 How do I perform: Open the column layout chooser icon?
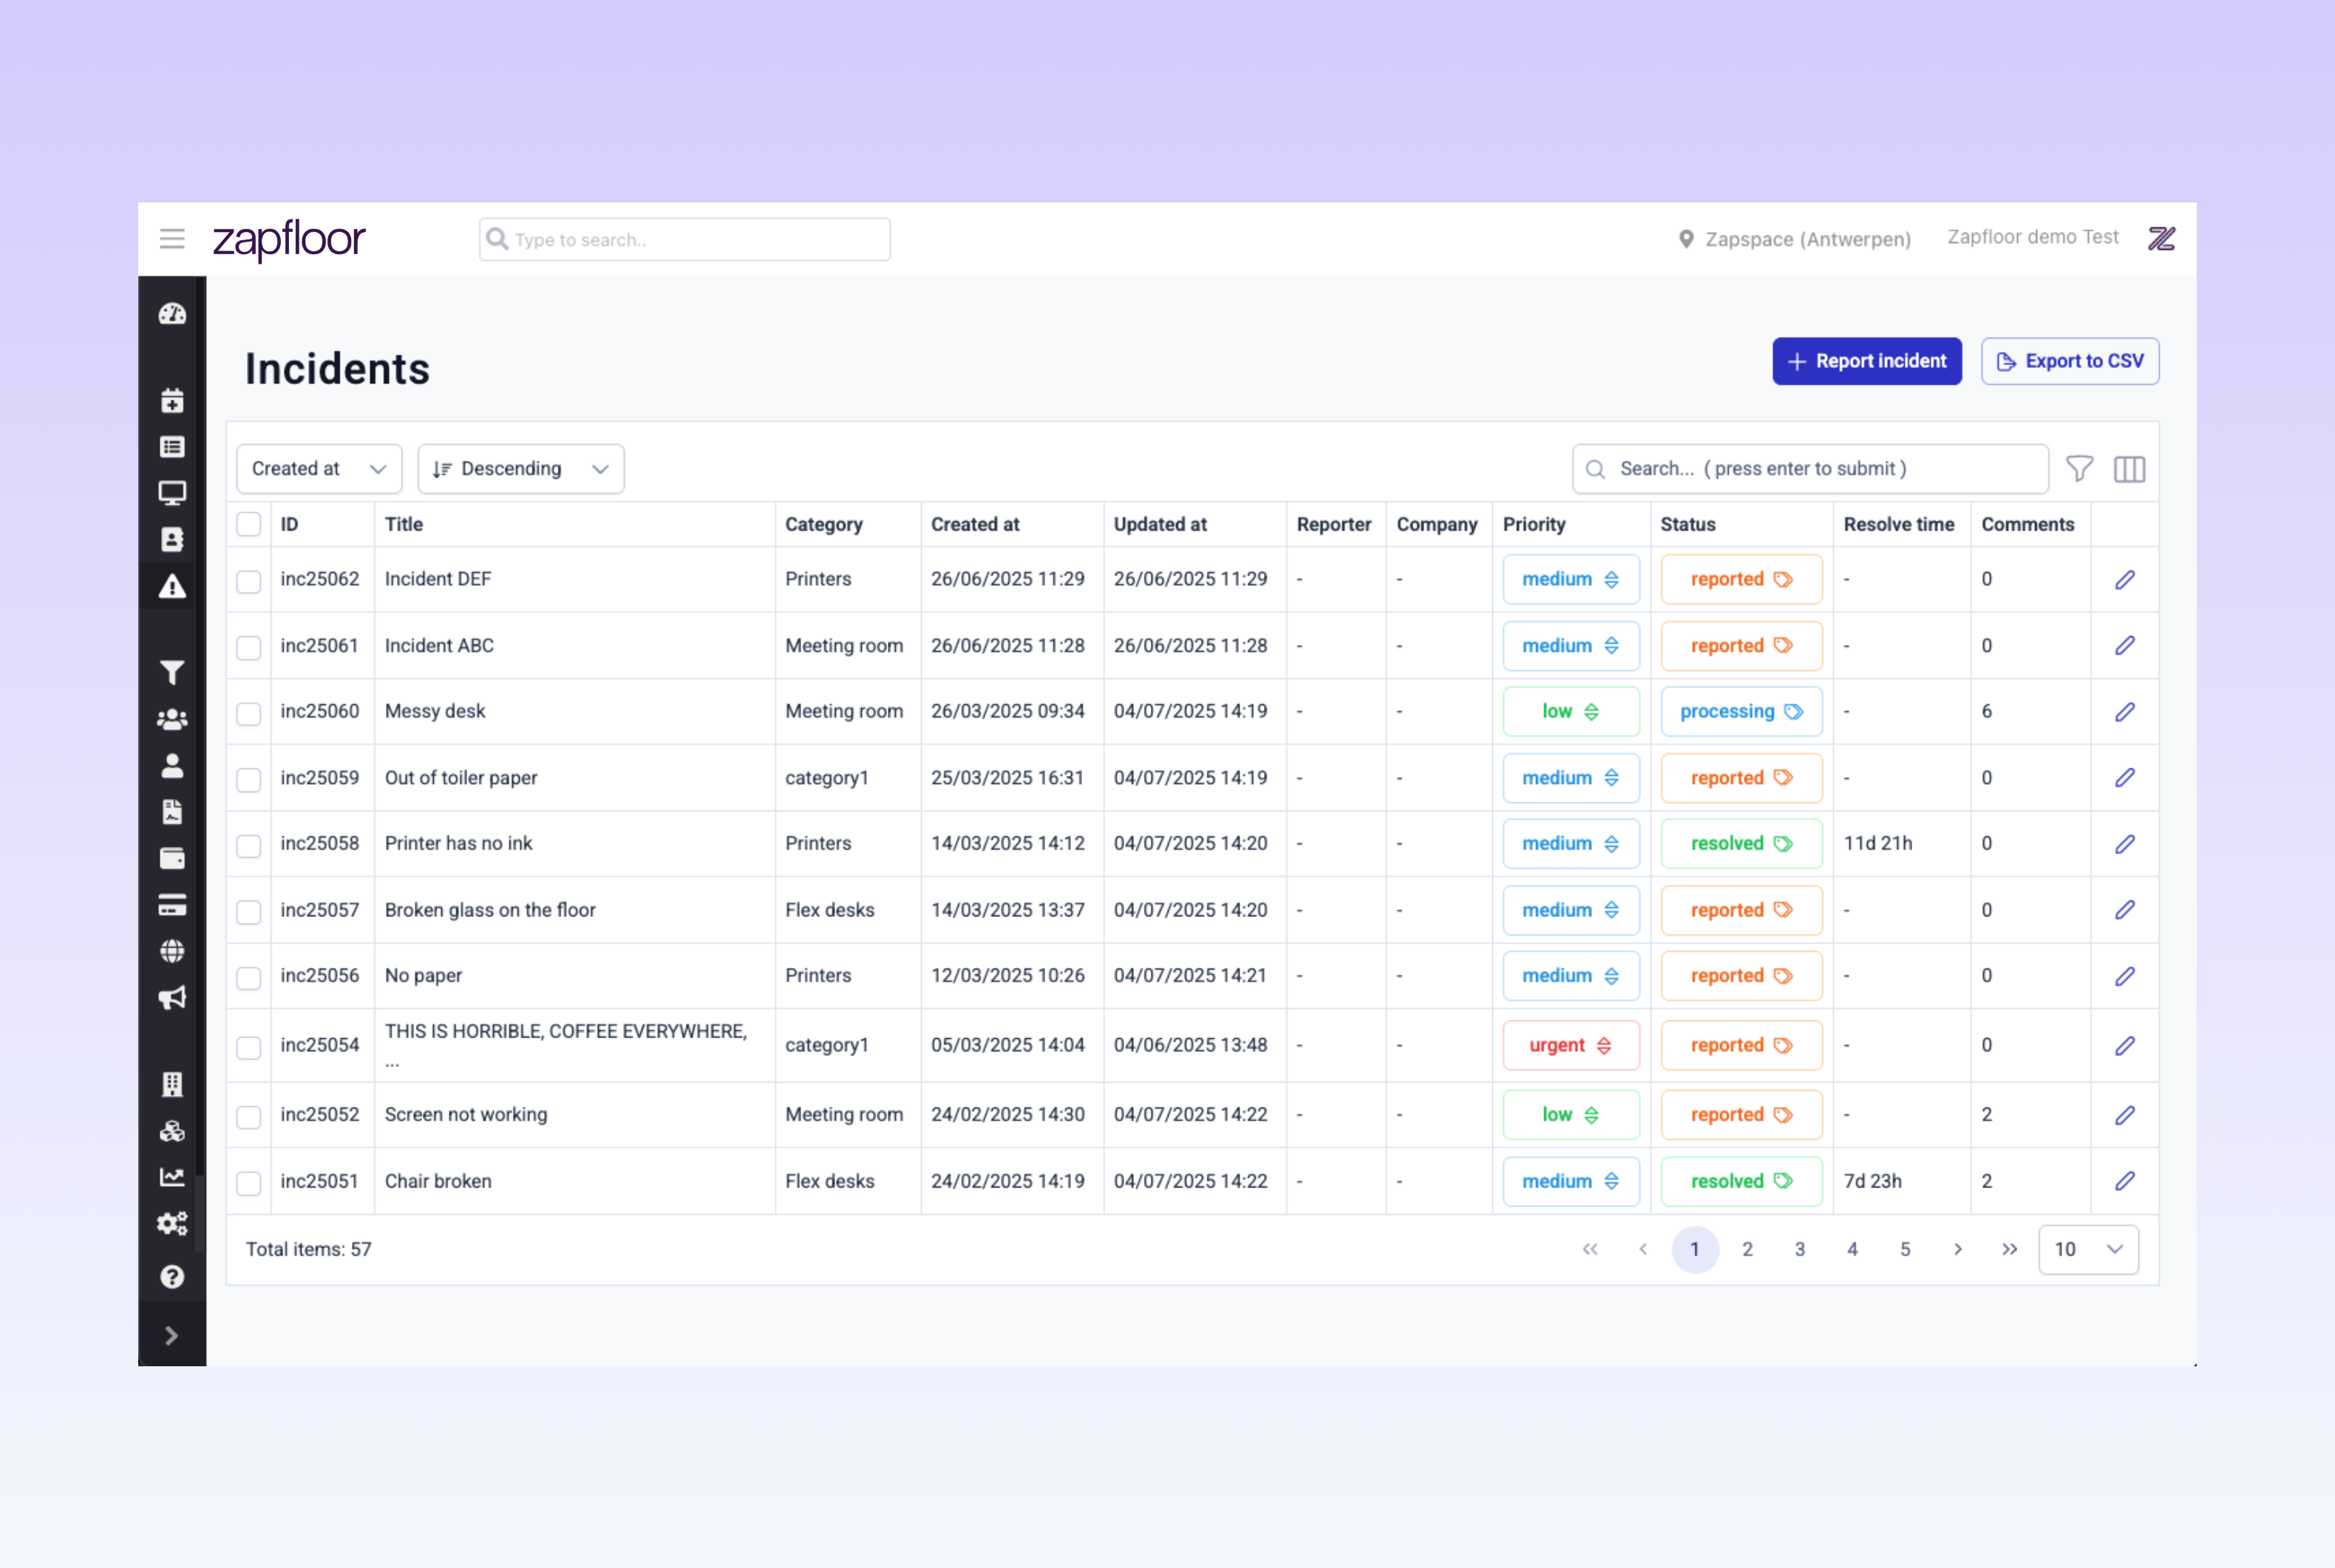2129,469
